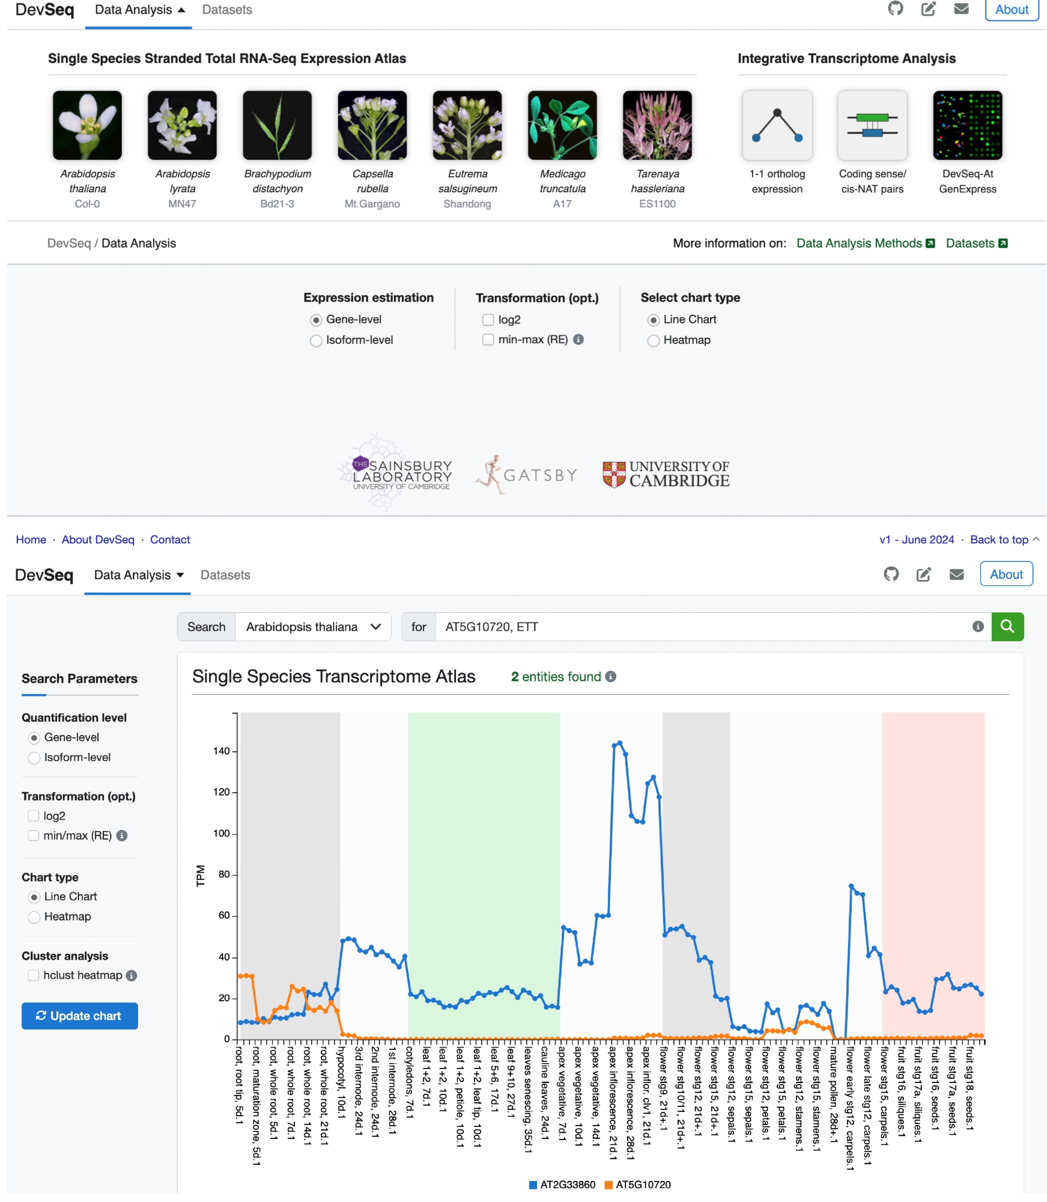Enable the hclust heatmap checkbox
The width and height of the screenshot is (1047, 1202).
[34, 975]
